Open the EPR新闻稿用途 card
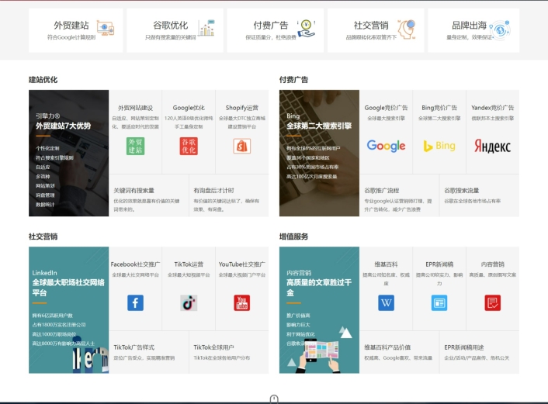Image resolution: width=548 pixels, height=404 pixels. (480, 352)
